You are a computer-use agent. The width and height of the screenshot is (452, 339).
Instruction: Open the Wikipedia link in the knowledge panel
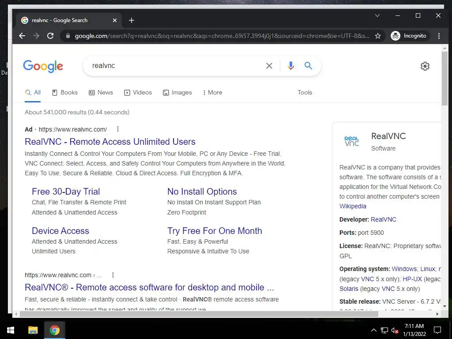coord(353,206)
